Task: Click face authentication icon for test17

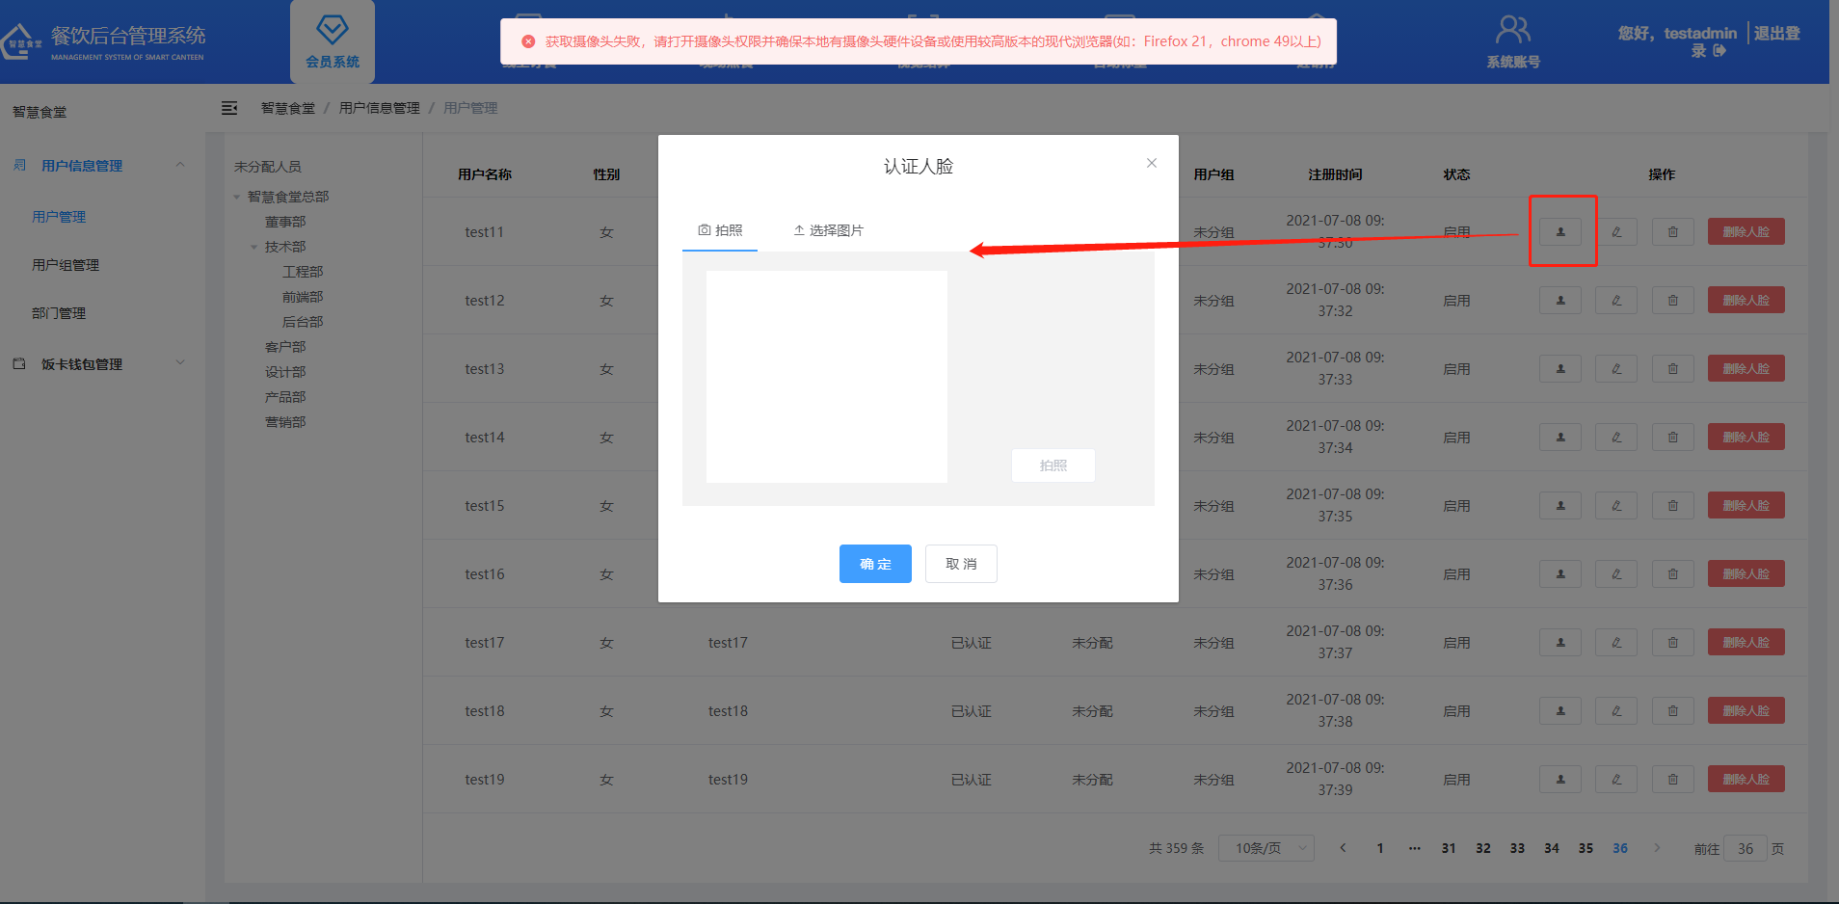Action: 1559,643
